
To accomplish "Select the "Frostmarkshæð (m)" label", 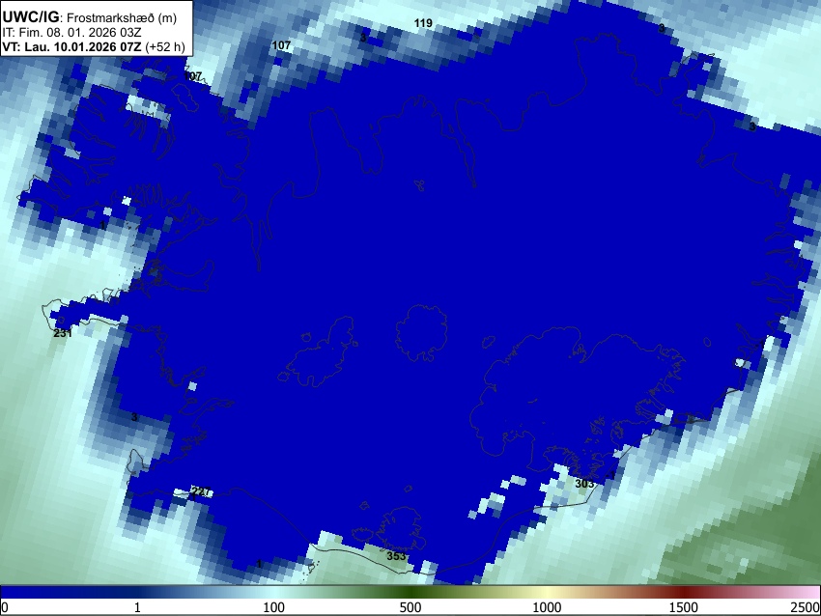I will click(122, 17).
